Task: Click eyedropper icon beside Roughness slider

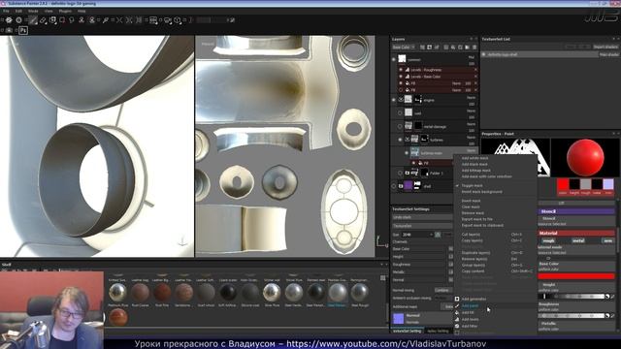Action: tap(612, 316)
